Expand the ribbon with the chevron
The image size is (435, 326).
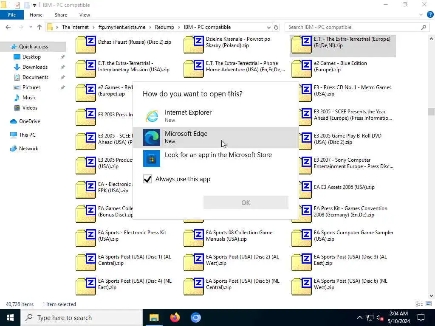tap(421, 15)
